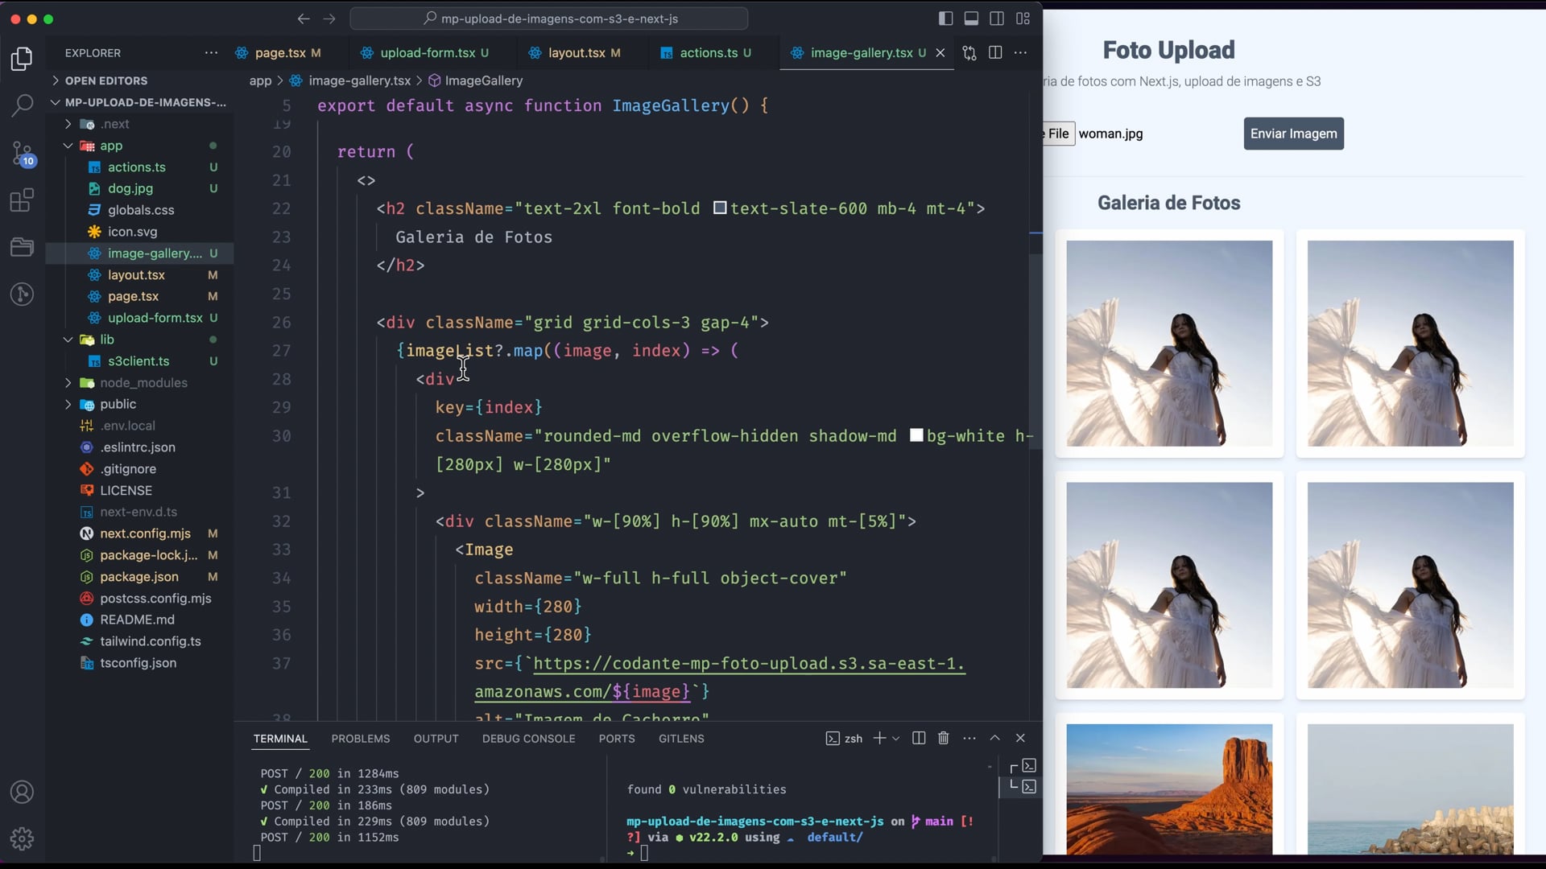The width and height of the screenshot is (1546, 869).
Task: Click the split terminal icon
Action: [919, 739]
